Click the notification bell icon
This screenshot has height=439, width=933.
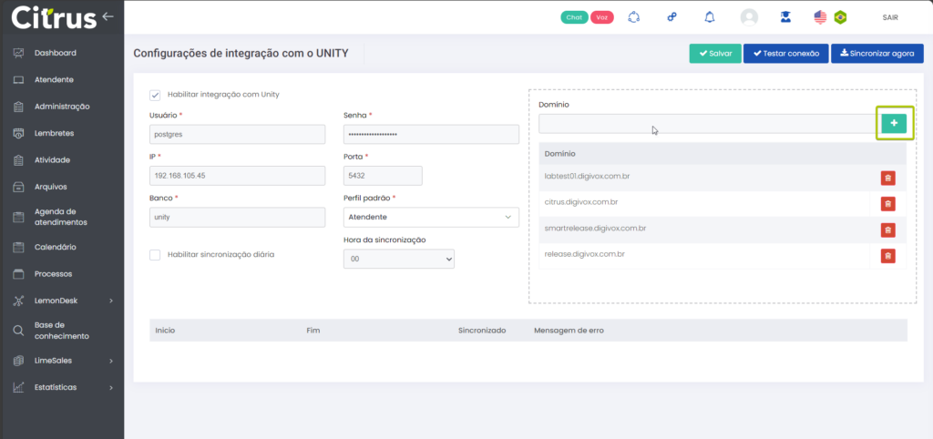[x=710, y=17]
